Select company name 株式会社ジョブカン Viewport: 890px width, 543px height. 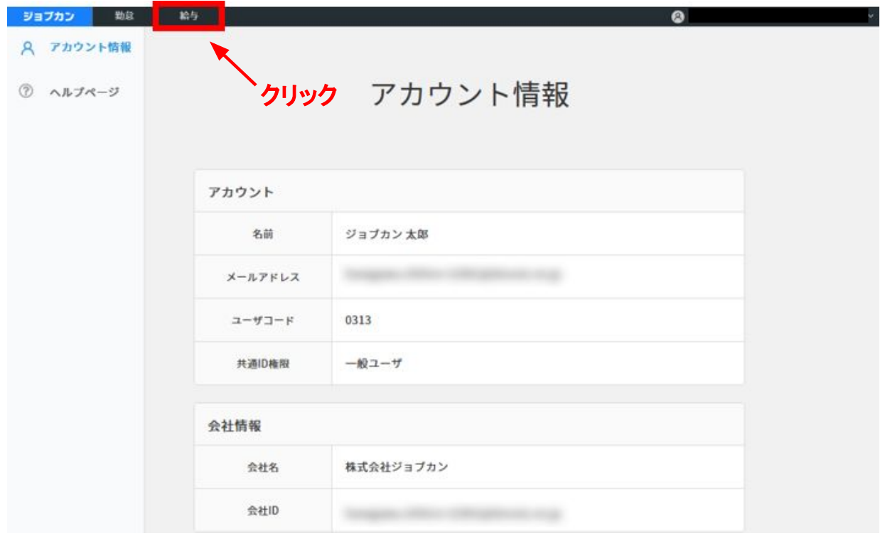pyautogui.click(x=397, y=467)
